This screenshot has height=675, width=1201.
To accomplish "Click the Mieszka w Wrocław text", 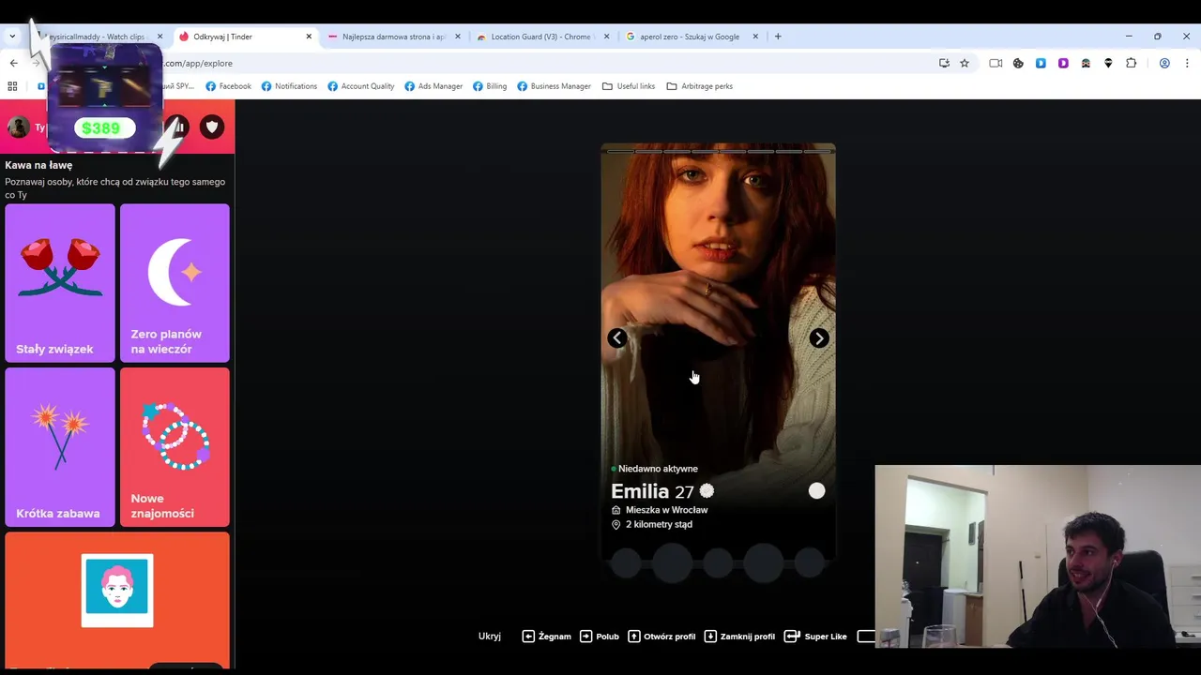I will [666, 510].
